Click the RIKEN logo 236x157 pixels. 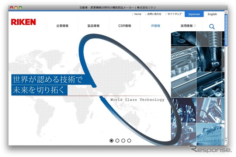click(x=23, y=22)
